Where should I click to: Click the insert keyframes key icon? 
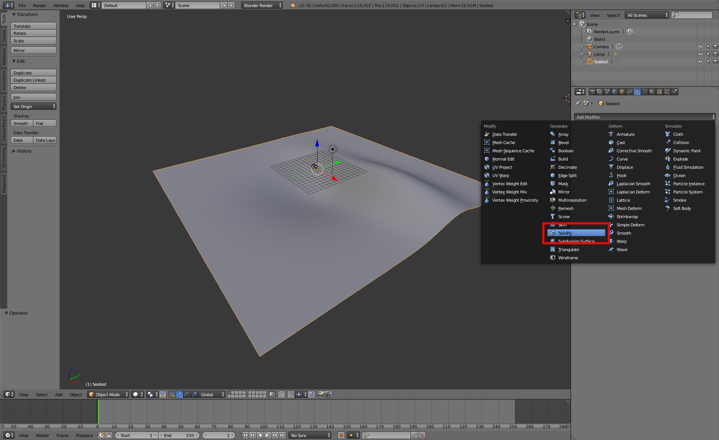click(x=414, y=435)
